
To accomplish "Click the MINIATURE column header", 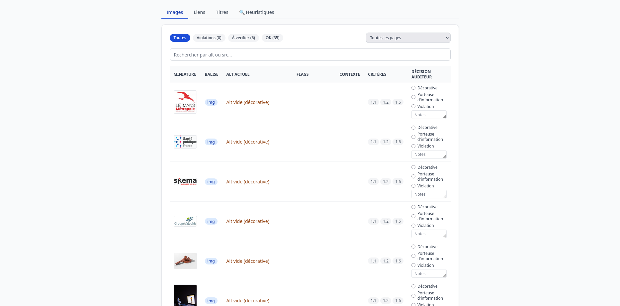I will (185, 74).
